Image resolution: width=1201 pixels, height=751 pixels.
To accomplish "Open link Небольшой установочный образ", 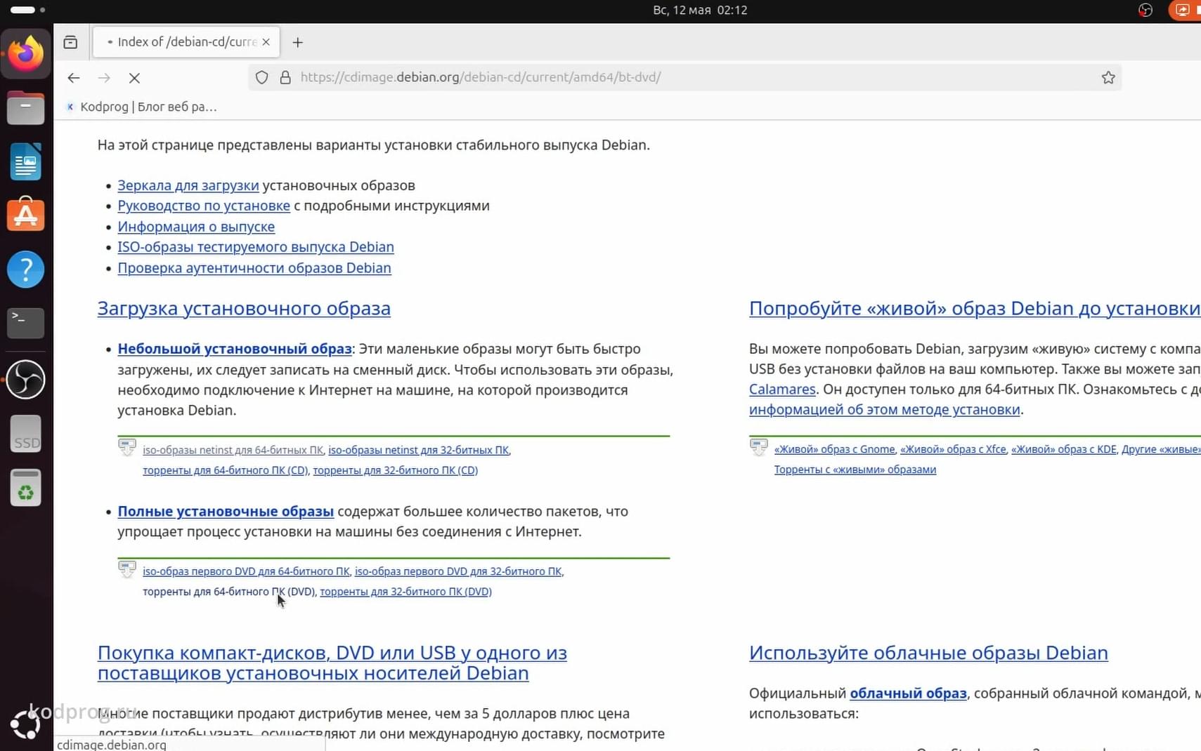I will 235,349.
